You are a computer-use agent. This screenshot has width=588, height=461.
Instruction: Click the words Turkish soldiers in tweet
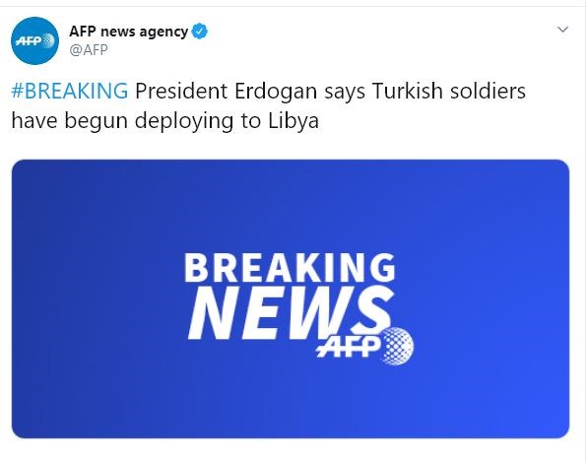449,92
